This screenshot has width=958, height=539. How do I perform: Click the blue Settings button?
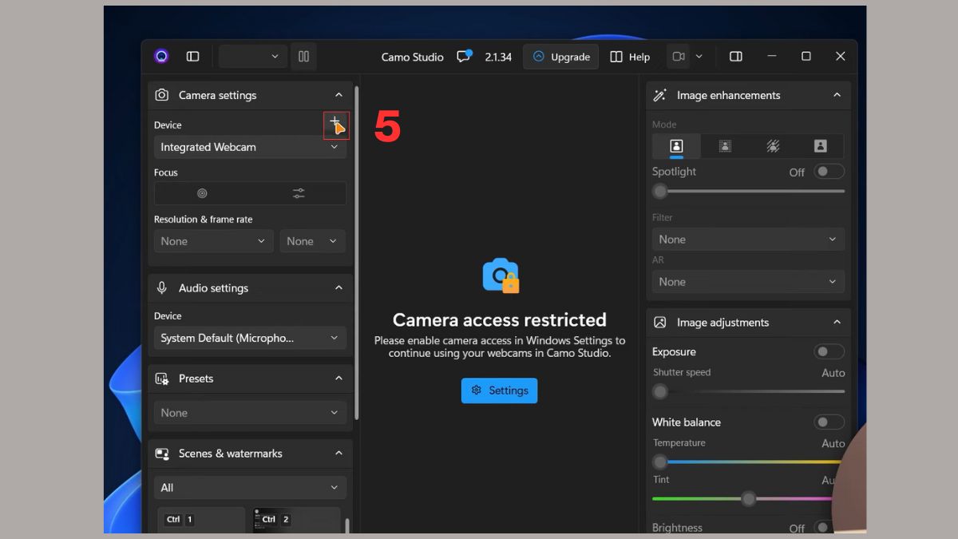click(x=499, y=390)
